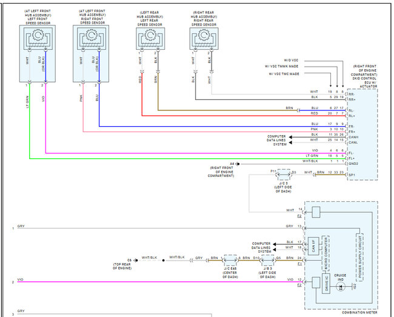
Task: Click the FR- terminal label
Action: [x=352, y=127]
